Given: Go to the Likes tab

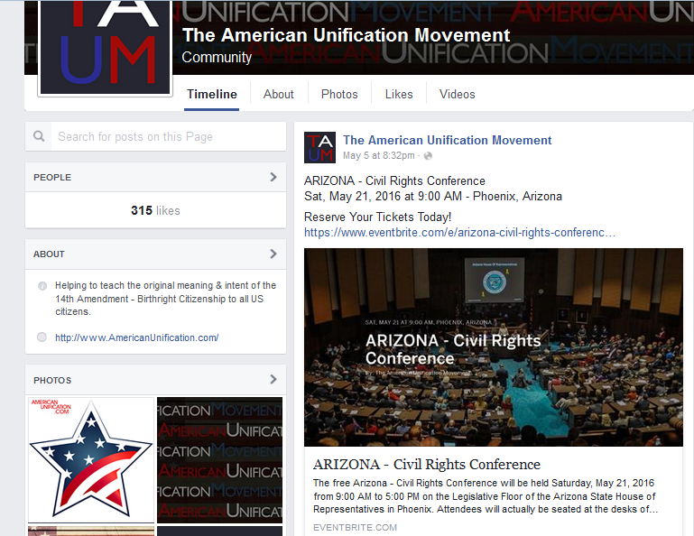Looking at the screenshot, I should click(399, 94).
